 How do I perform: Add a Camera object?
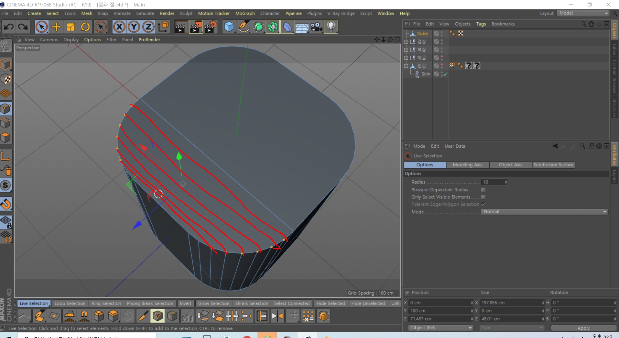(316, 27)
